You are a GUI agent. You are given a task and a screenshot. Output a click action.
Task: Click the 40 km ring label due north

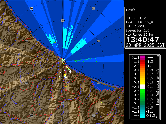(62, 21)
